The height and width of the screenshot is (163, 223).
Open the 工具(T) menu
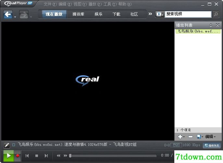coord(110,4)
